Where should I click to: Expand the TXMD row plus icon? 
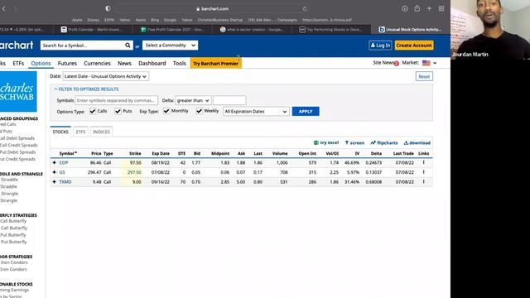pos(54,182)
